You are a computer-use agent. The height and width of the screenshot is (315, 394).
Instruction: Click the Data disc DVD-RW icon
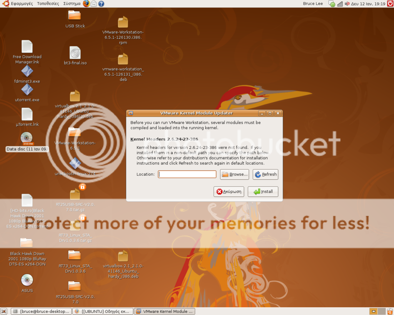27,138
